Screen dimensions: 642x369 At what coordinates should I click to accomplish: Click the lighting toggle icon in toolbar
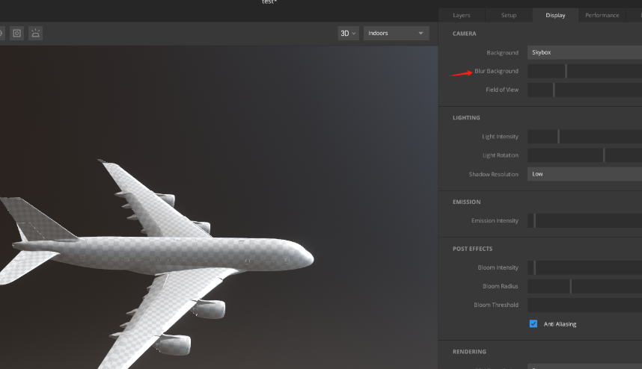click(x=36, y=33)
